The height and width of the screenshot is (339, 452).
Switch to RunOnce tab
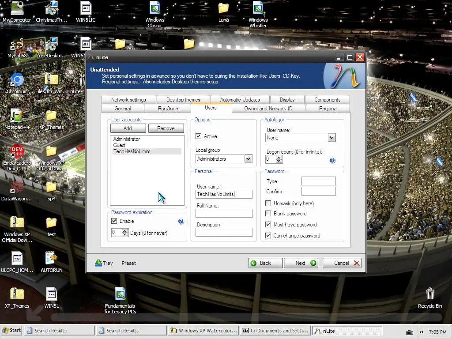click(x=168, y=109)
